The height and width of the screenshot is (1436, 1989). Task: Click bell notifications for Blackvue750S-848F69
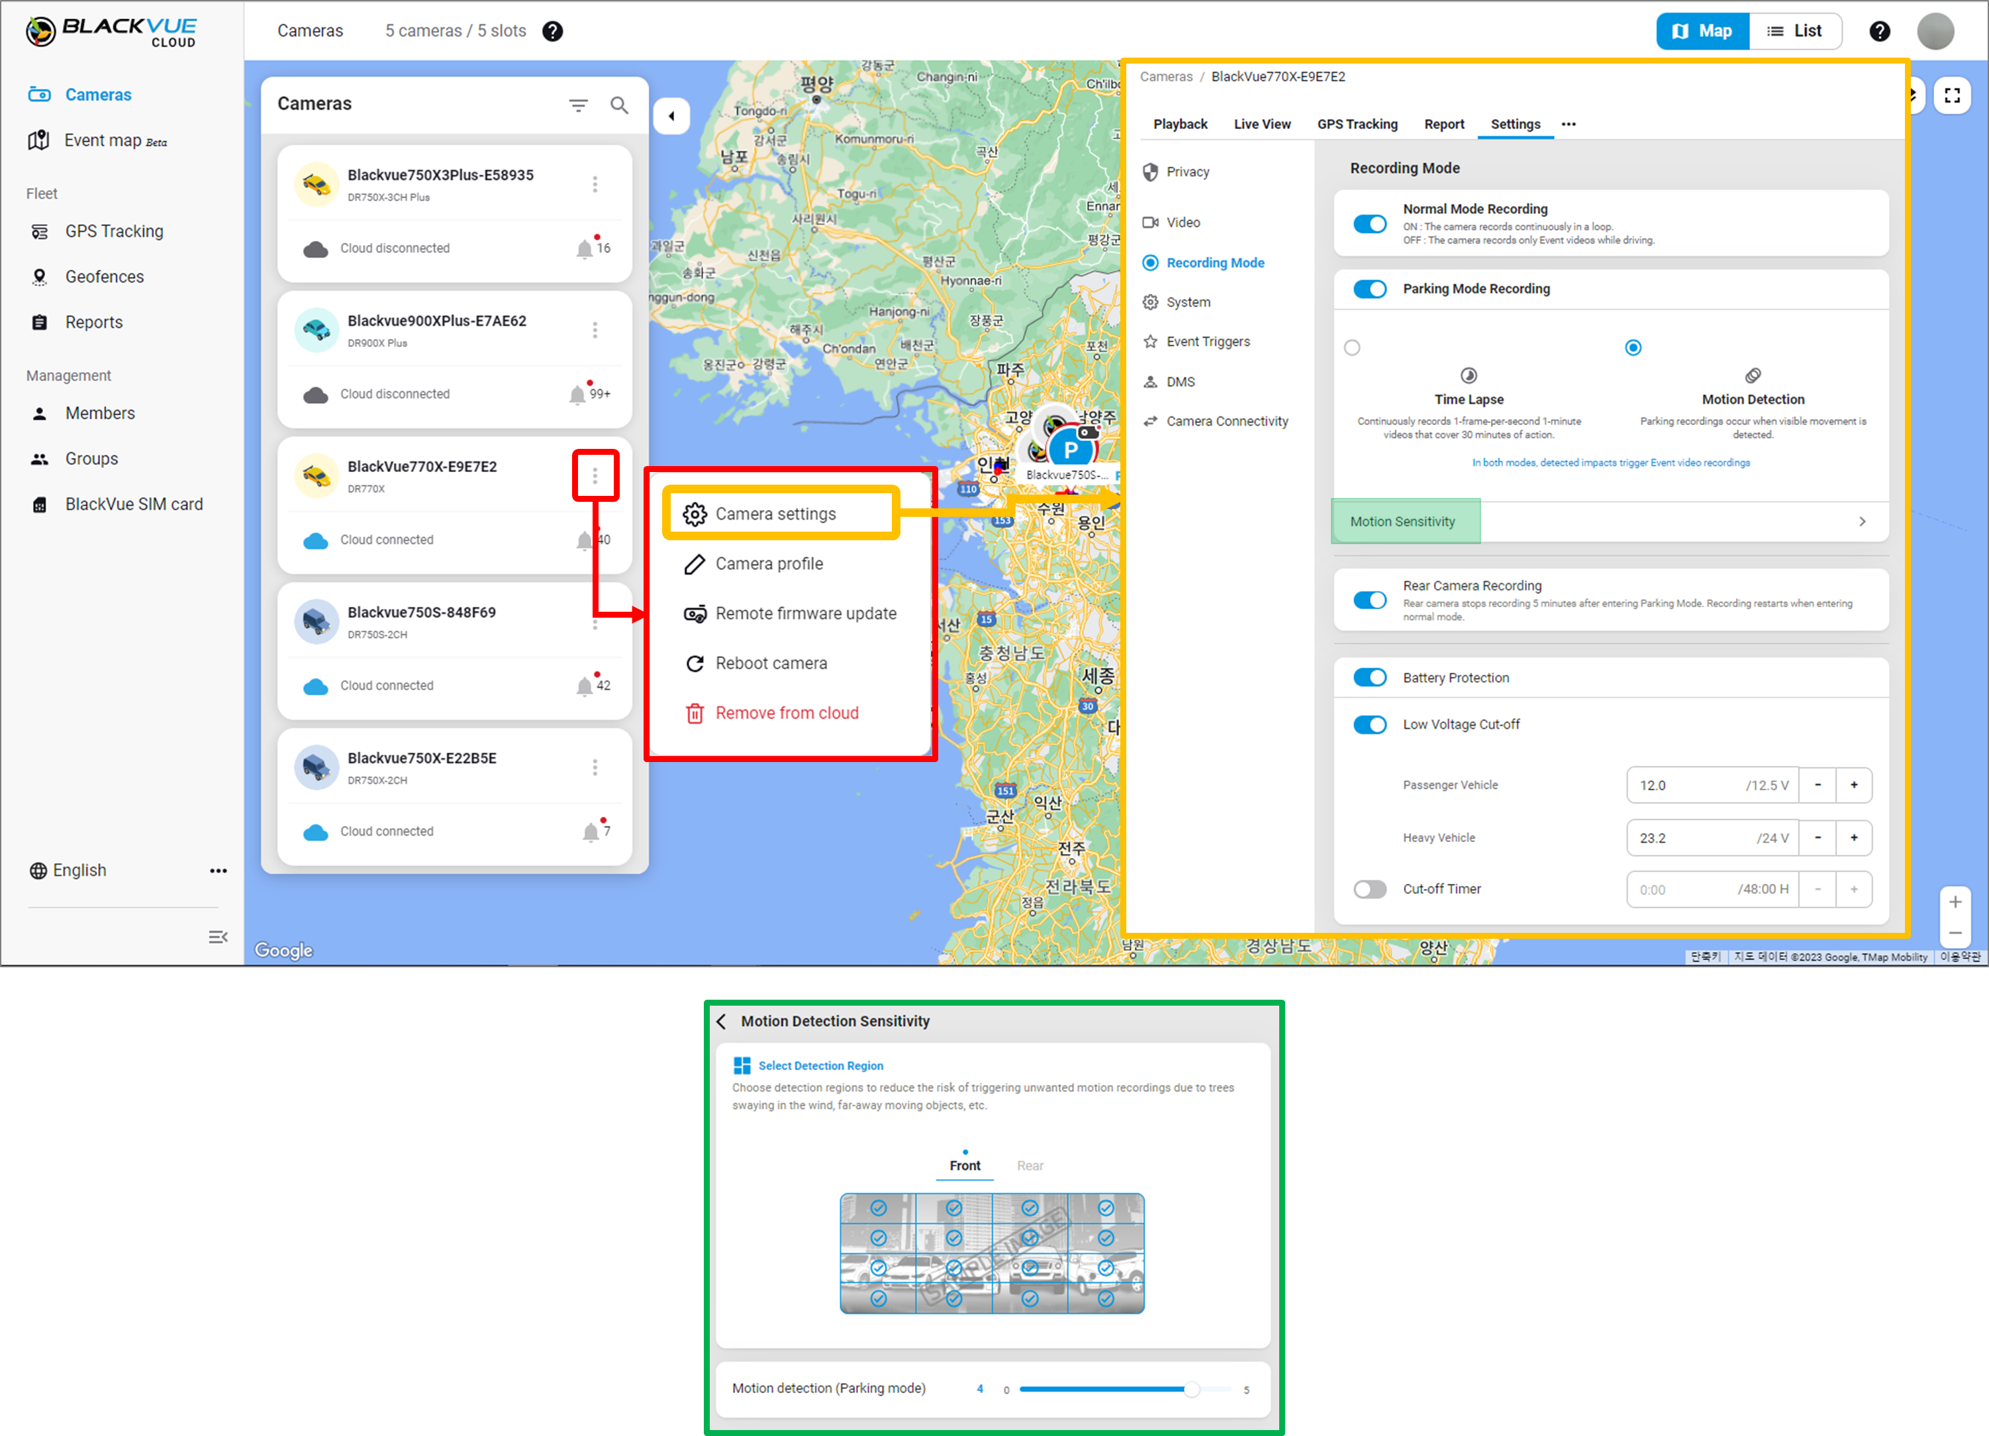(x=591, y=686)
